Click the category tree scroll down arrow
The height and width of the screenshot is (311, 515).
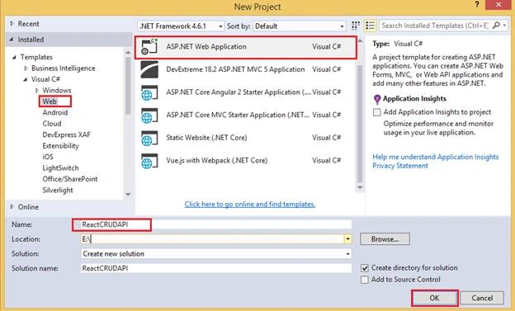(x=128, y=195)
